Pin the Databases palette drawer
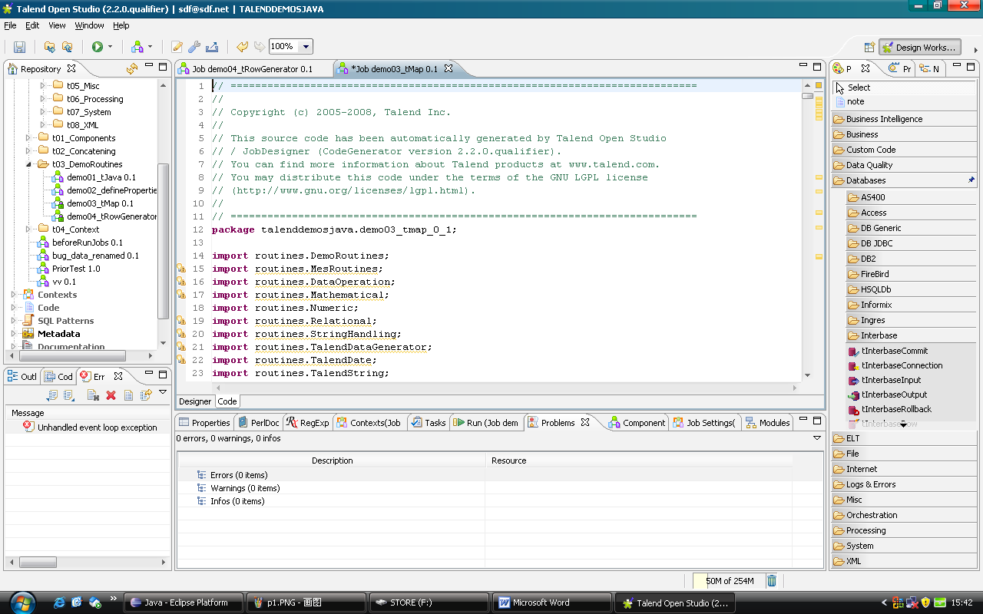 click(971, 180)
